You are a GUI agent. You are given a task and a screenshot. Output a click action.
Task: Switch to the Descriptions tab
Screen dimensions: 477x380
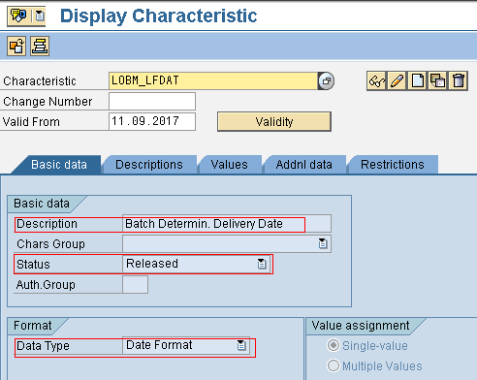click(149, 165)
